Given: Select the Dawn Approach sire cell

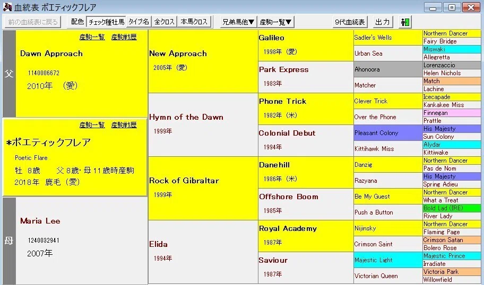Looking at the screenshot, I should click(x=82, y=73).
